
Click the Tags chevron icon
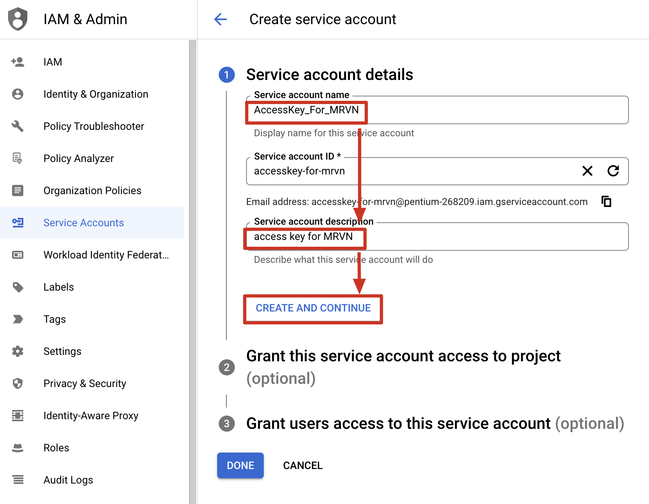18,319
